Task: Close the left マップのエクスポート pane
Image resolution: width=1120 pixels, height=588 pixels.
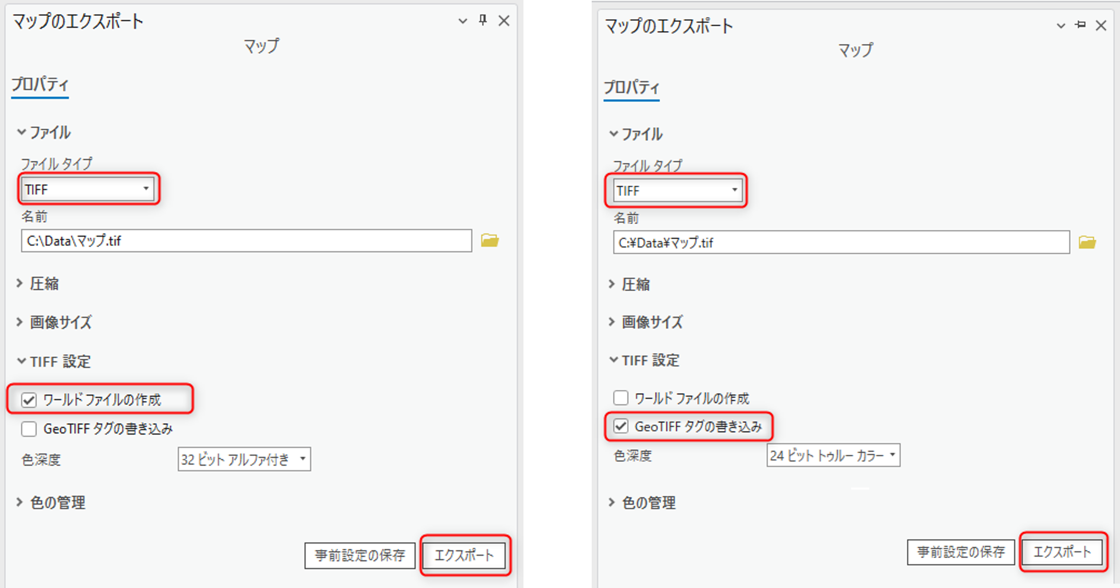Action: (x=504, y=20)
